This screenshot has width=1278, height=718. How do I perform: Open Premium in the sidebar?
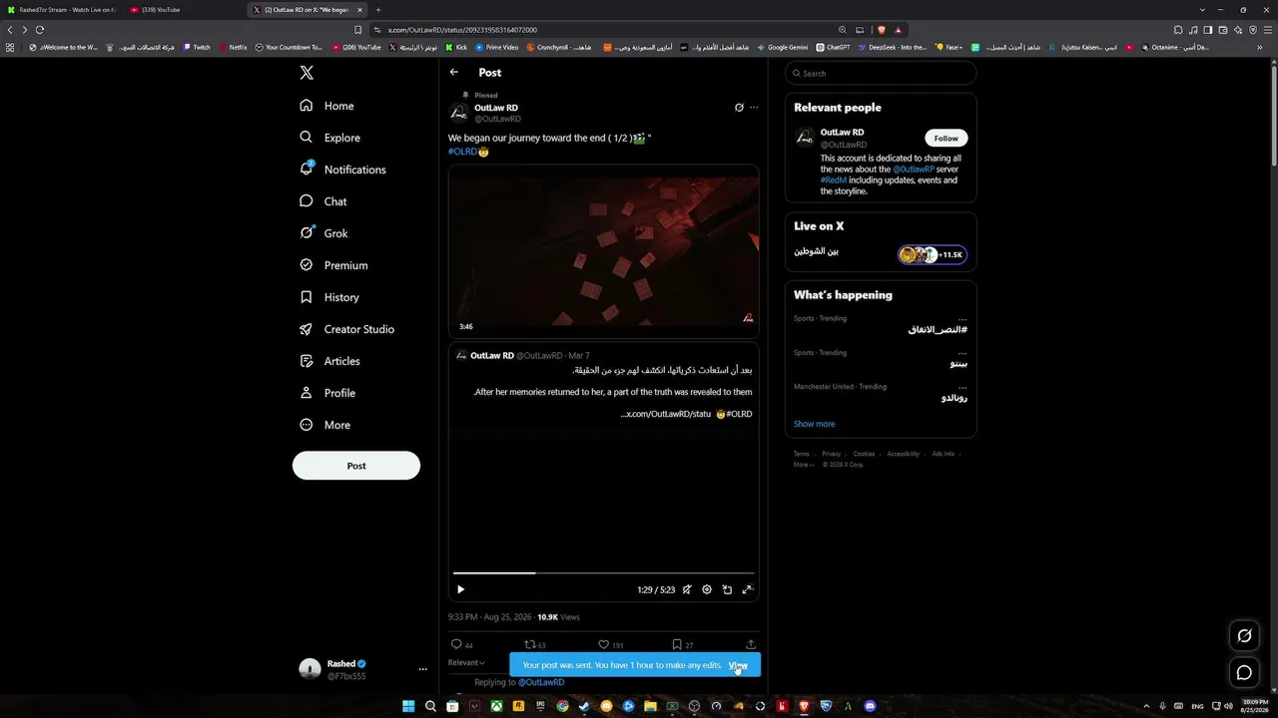pyautogui.click(x=333, y=265)
